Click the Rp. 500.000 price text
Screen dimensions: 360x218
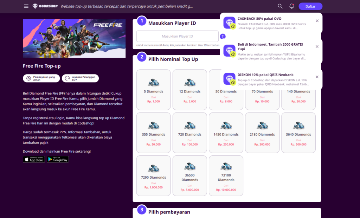298,145
